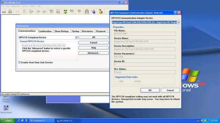Click the red and blue disconnect toolbar icon
Screen dimensions: 220x123
tap(93, 12)
